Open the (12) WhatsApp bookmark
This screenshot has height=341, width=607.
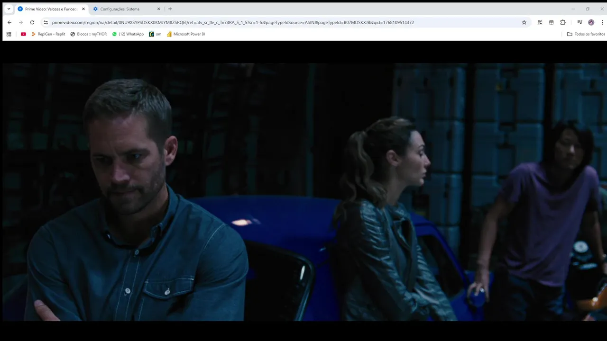click(x=128, y=34)
